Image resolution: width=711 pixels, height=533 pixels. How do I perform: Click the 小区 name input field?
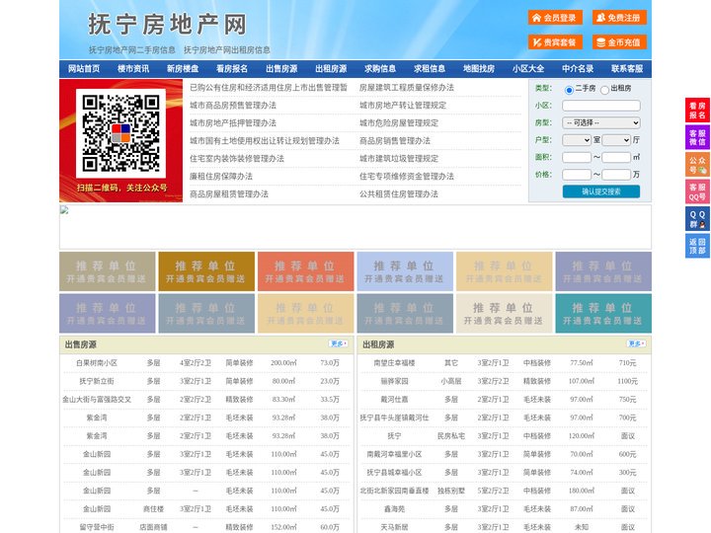tap(601, 106)
